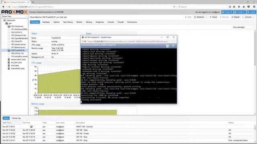
Task: Click the Pocket icon in Firefox toolbar
Action: pos(249,7)
